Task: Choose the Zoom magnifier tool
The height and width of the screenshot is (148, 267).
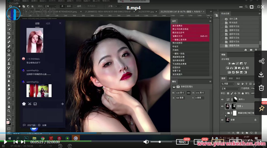Action: (x=9, y=111)
